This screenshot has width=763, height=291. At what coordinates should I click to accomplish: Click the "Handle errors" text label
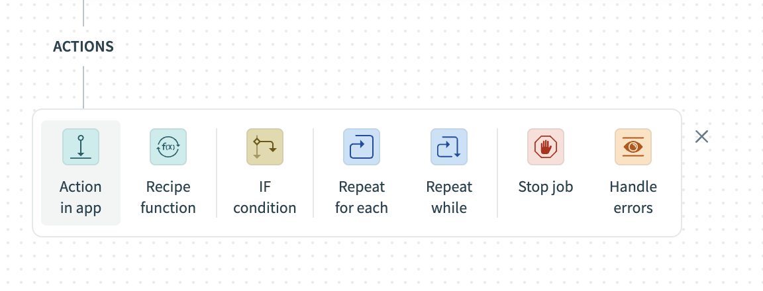point(633,197)
